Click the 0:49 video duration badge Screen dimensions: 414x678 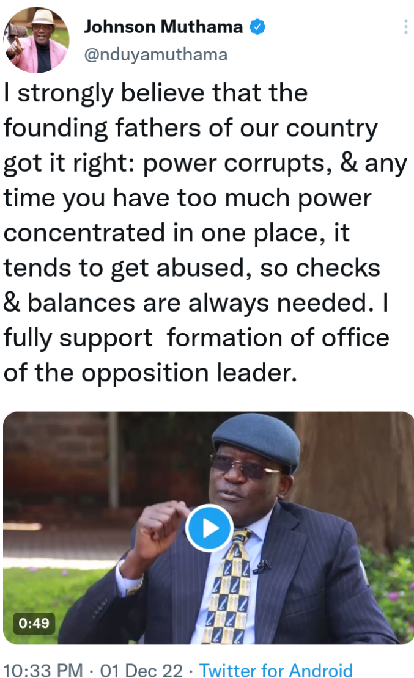click(34, 623)
